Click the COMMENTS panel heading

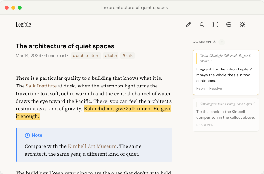204,42
